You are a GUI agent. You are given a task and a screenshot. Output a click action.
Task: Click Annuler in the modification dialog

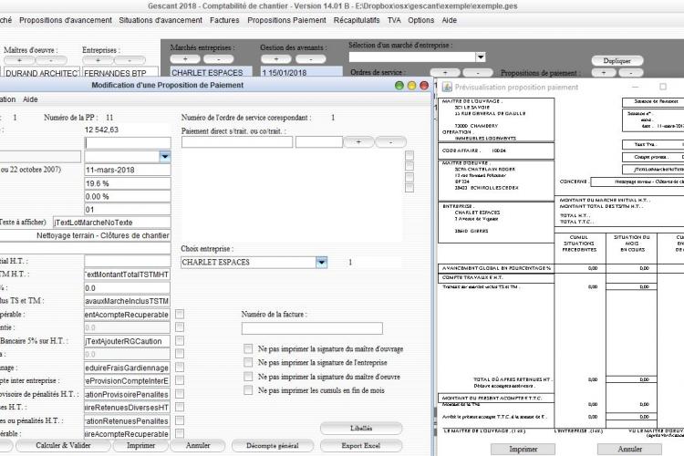pyautogui.click(x=198, y=446)
